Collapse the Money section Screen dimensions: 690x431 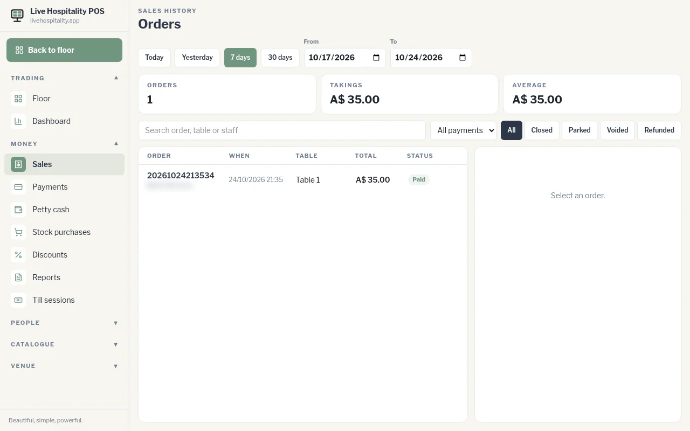coord(64,144)
